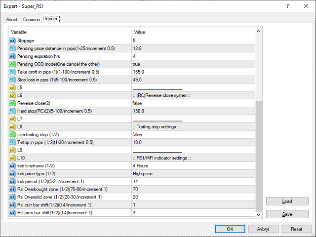Click the Pending OCO mode boolean icon

tap(12, 64)
